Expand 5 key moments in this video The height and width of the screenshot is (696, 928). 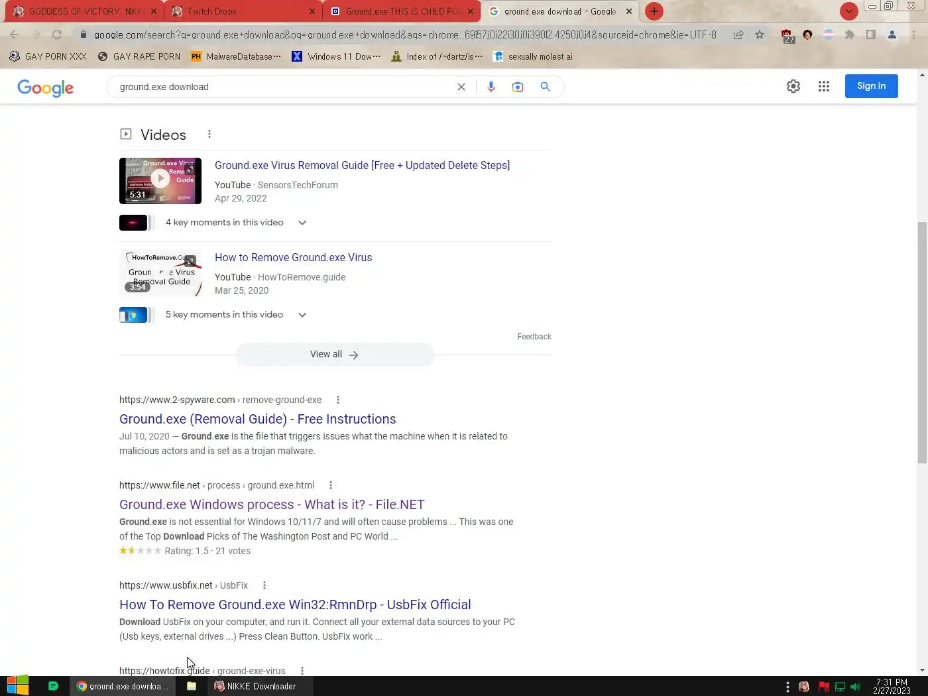(302, 315)
